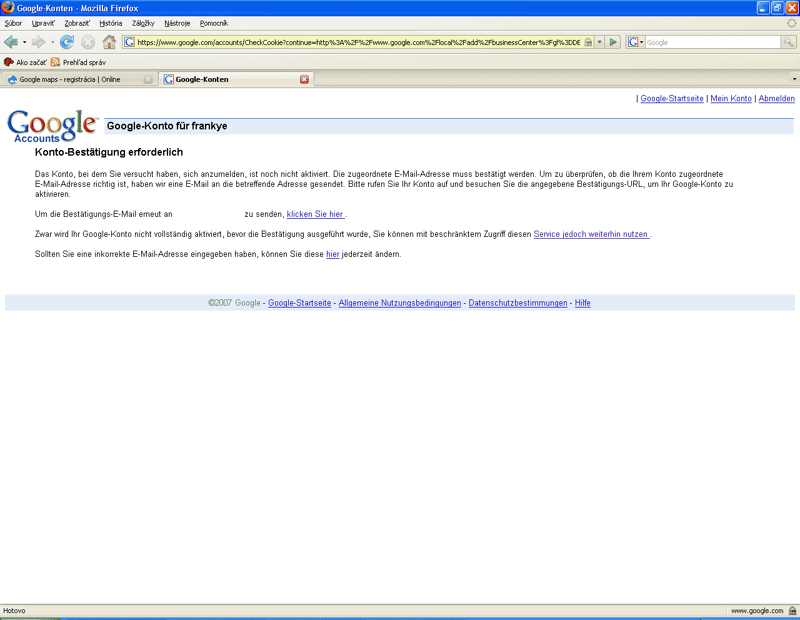Image resolution: width=800 pixels, height=620 pixels.
Task: Click the 'Konto-Bestätigung erforderlich' heading
Action: (109, 152)
